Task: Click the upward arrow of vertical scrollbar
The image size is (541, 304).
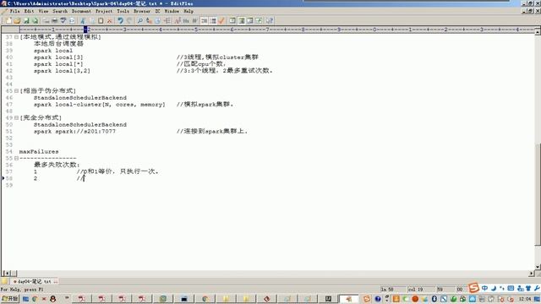Action: pyautogui.click(x=538, y=32)
